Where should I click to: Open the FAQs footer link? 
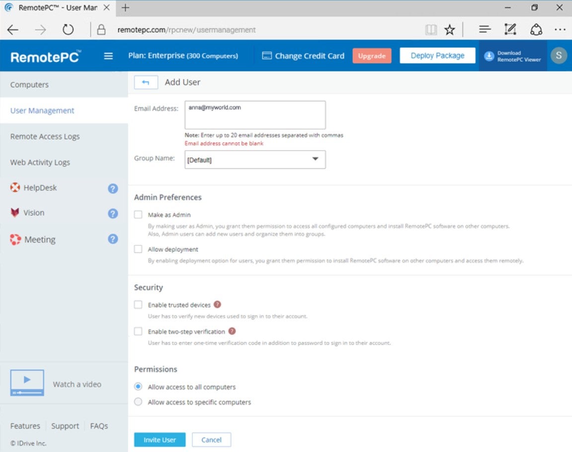[99, 426]
